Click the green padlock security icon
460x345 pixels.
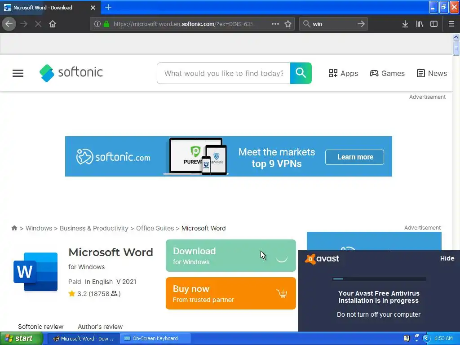click(x=106, y=24)
